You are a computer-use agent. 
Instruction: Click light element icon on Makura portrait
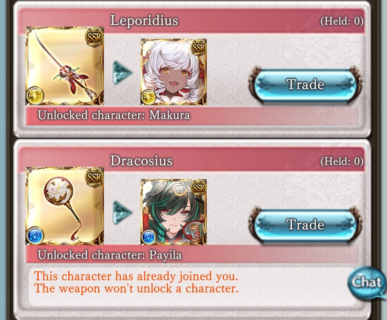coord(148,97)
